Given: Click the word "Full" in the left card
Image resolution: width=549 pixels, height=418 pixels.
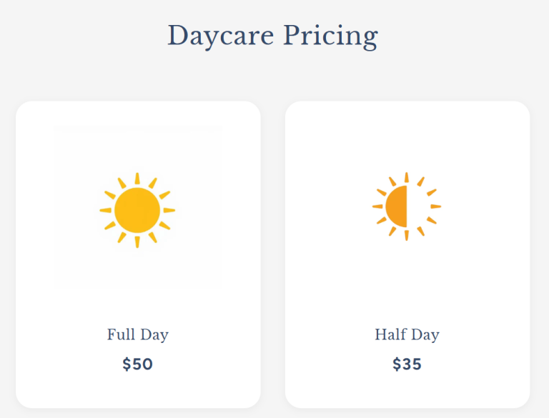Looking at the screenshot, I should [121, 334].
